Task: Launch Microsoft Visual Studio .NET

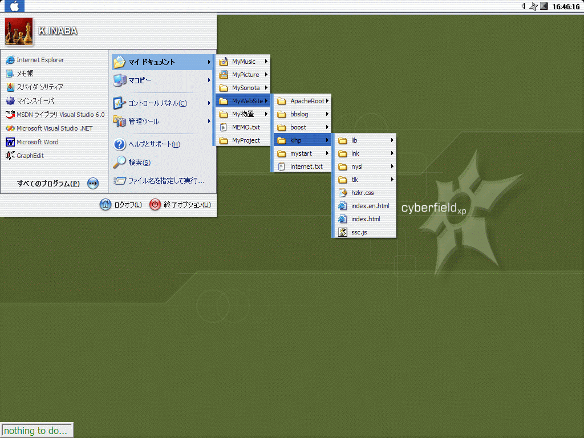Action: [x=49, y=128]
